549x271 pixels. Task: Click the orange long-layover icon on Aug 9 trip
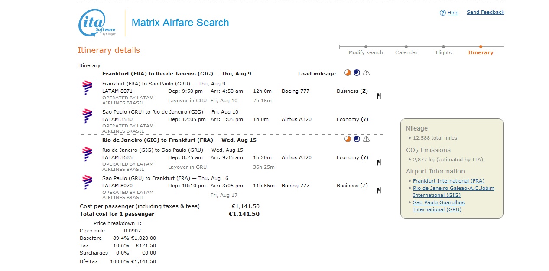tap(348, 73)
